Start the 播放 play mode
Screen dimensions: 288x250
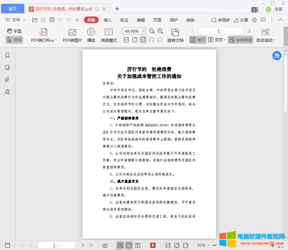click(91, 35)
